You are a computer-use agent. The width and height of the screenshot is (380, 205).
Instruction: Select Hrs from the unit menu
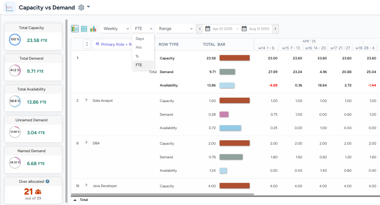click(x=139, y=47)
